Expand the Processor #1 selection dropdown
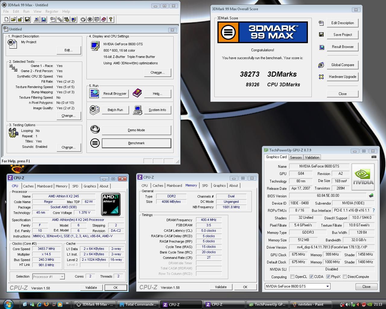Image resolution: width=386 pixels, height=309 pixels. (62, 277)
